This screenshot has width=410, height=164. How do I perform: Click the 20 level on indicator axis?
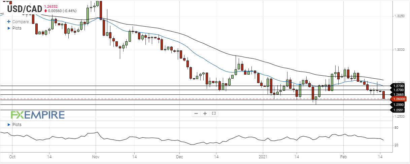tap(397, 145)
